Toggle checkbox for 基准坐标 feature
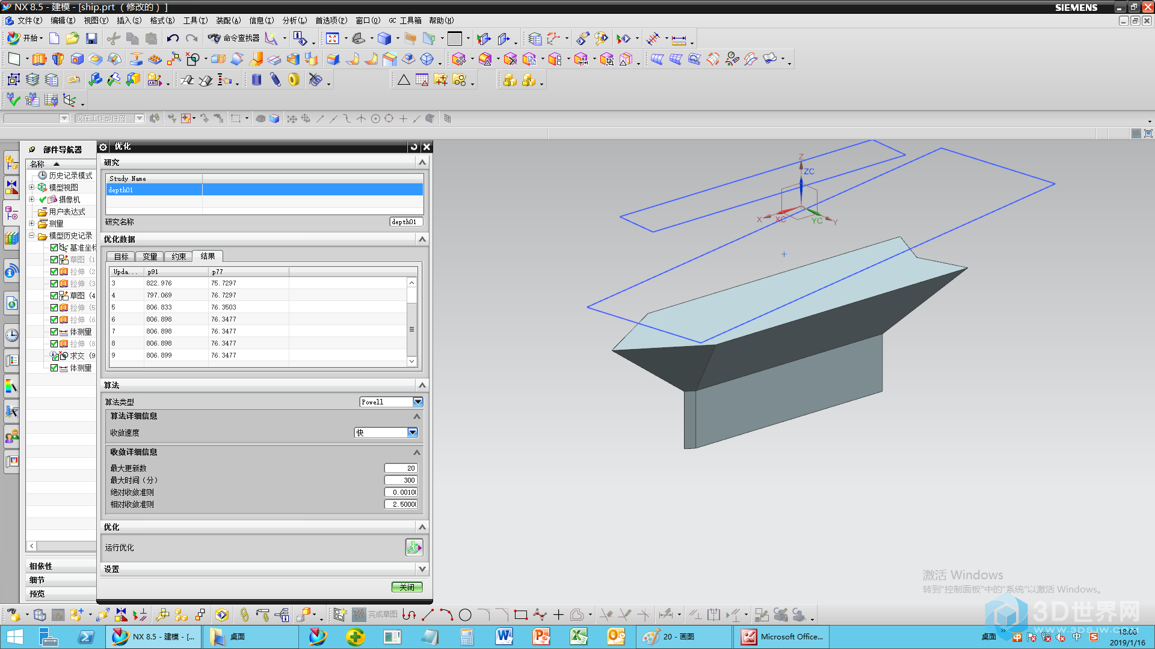The image size is (1155, 649). click(54, 248)
